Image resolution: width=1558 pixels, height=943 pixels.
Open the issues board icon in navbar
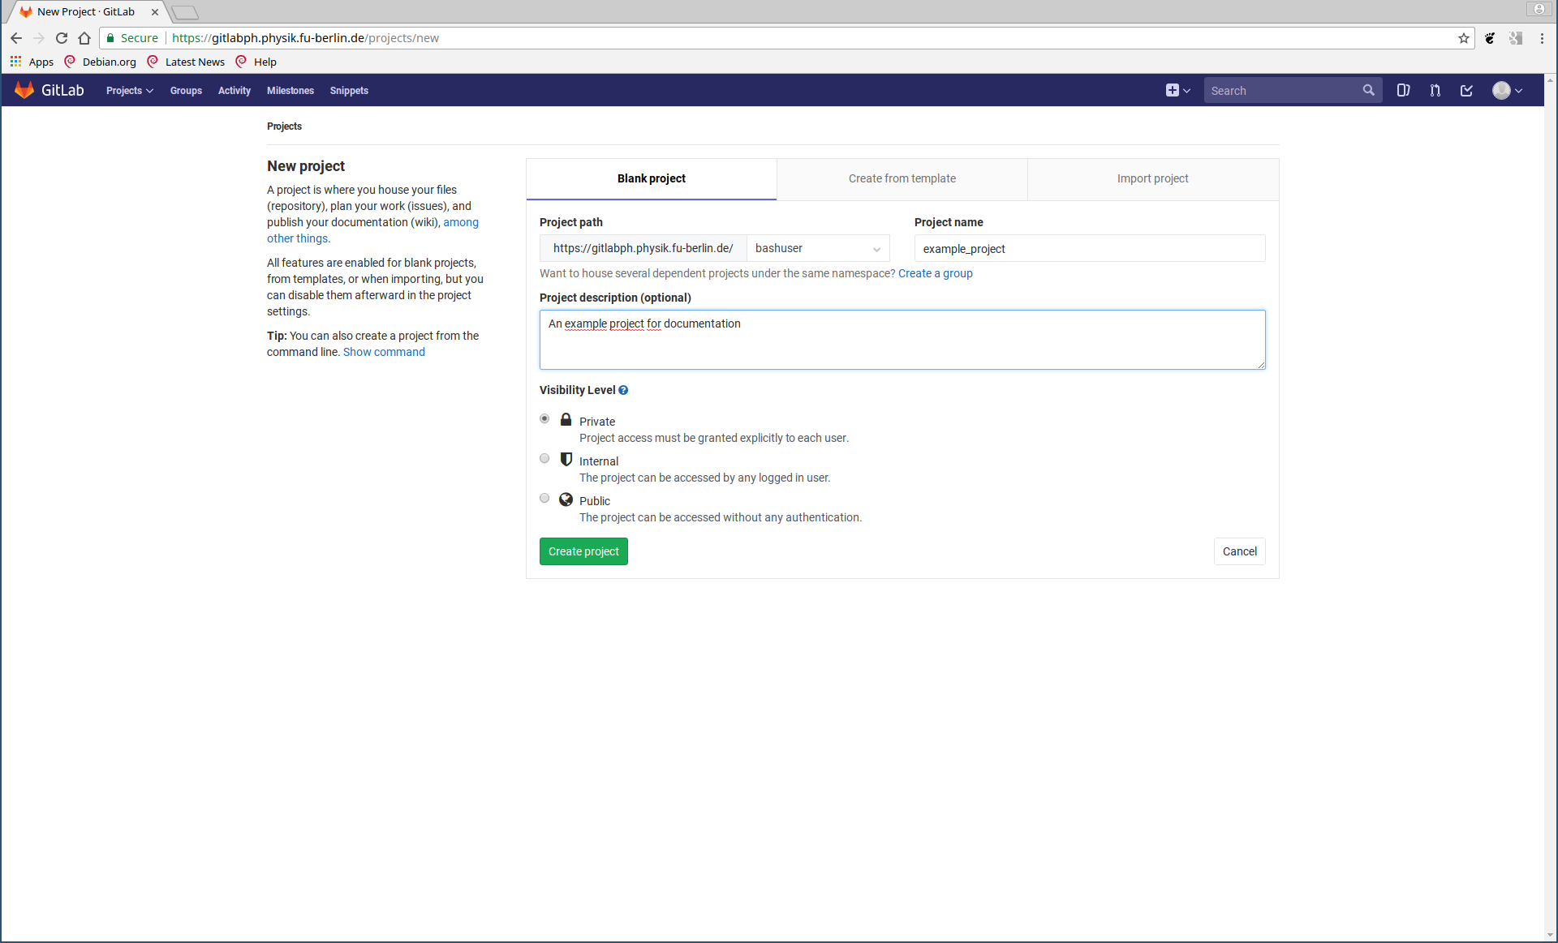[x=1403, y=91]
